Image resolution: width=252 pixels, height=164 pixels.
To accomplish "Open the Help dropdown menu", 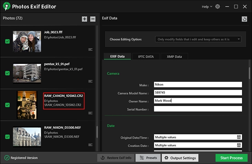I will coord(207,7).
